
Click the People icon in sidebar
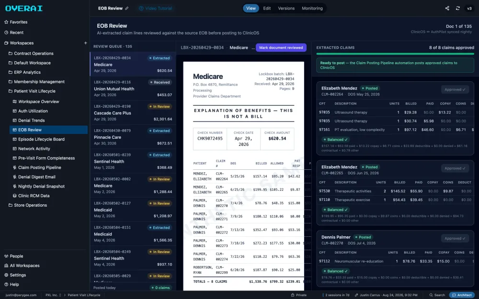pos(6,256)
